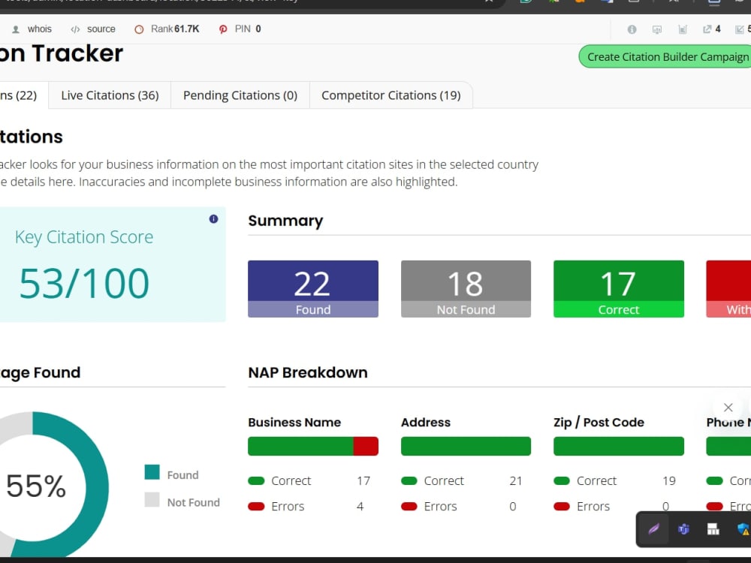Open Microsoft Teams from the tray popup
Screen dimensions: 751x563
click(683, 529)
